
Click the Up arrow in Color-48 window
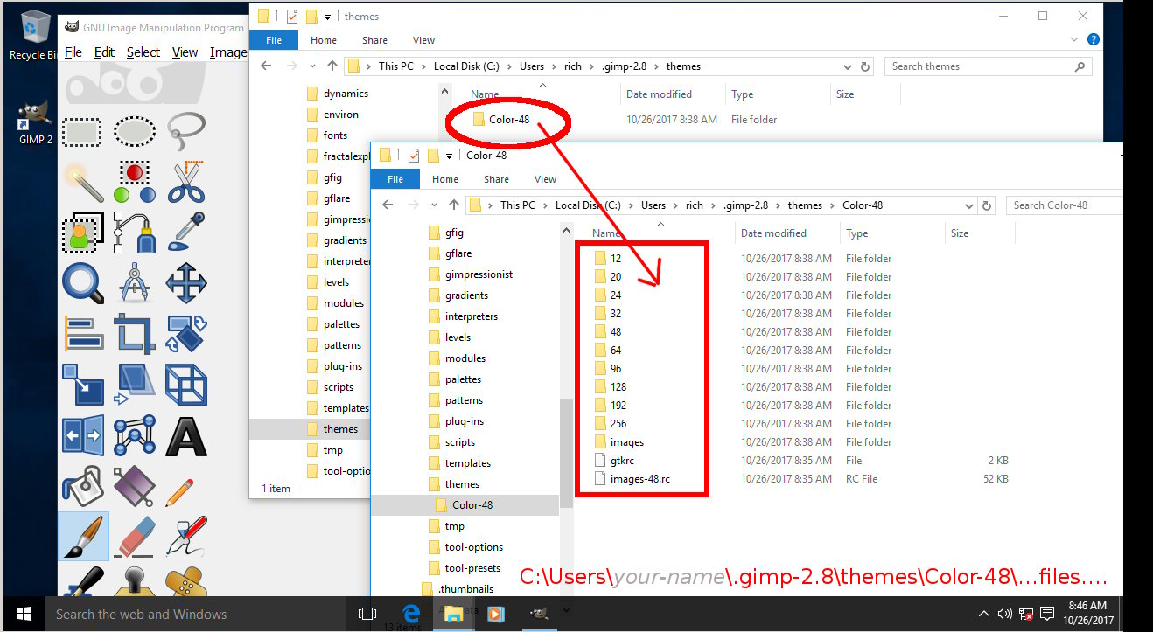point(453,205)
